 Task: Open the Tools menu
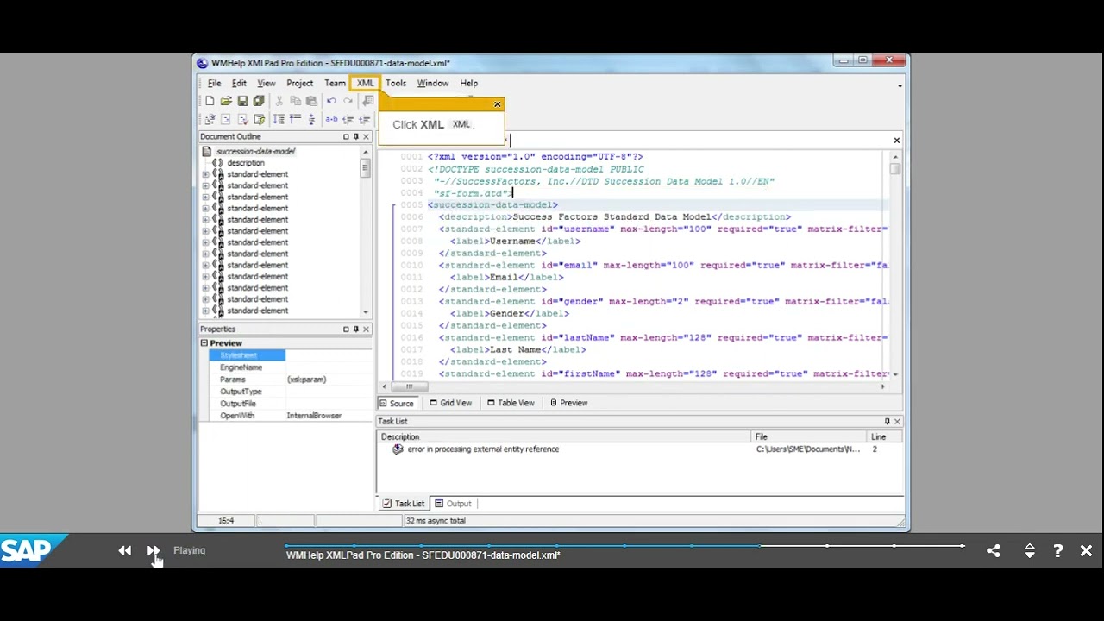[x=396, y=83]
